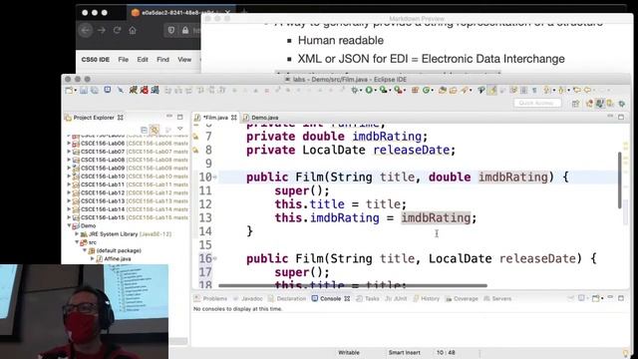Collapse the Demo project node
Image resolution: width=638 pixels, height=359 pixels.
(x=69, y=225)
